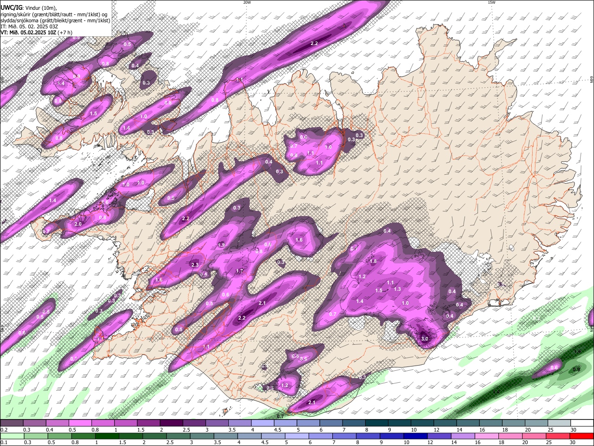Pick the 5–6 pale lavender rain legend swatch
Viewport: 594px width, 446px height.
(x=296, y=436)
